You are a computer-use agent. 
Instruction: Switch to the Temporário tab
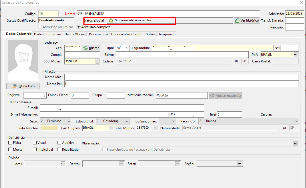click(167, 34)
